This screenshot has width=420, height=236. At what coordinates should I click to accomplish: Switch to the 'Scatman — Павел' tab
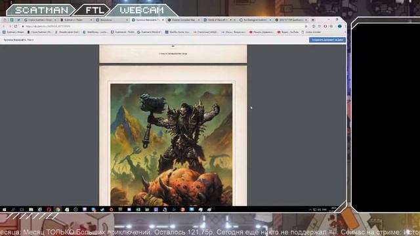point(76,20)
